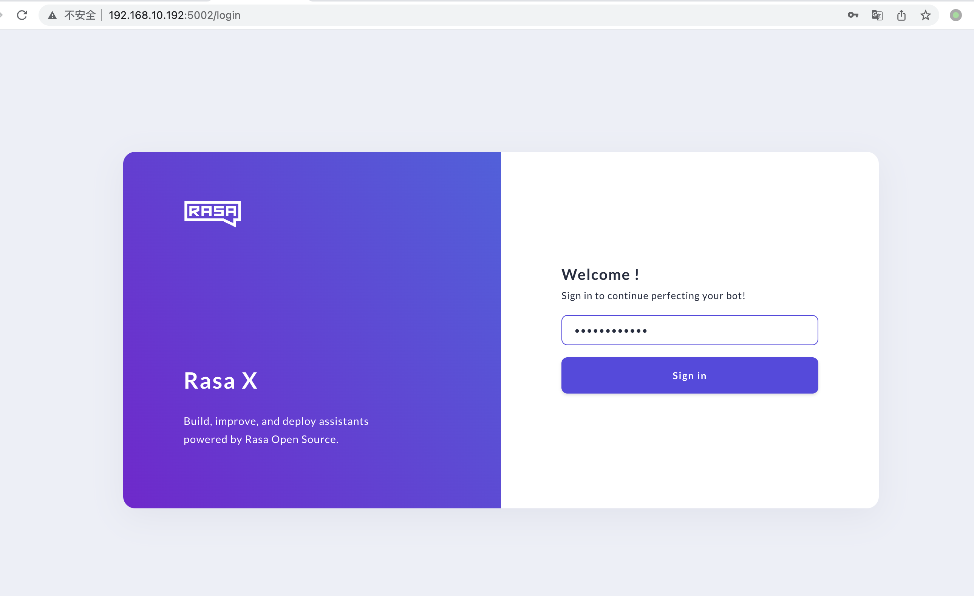This screenshot has height=596, width=974.
Task: Focus the masked password input field
Action: (690, 330)
